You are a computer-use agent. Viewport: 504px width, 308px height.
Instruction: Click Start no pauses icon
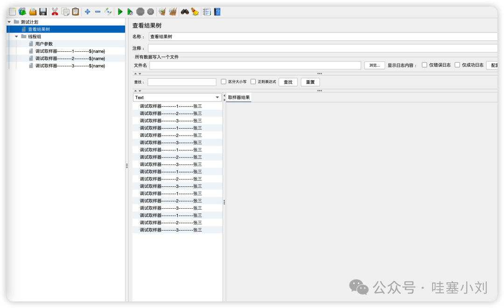point(130,12)
